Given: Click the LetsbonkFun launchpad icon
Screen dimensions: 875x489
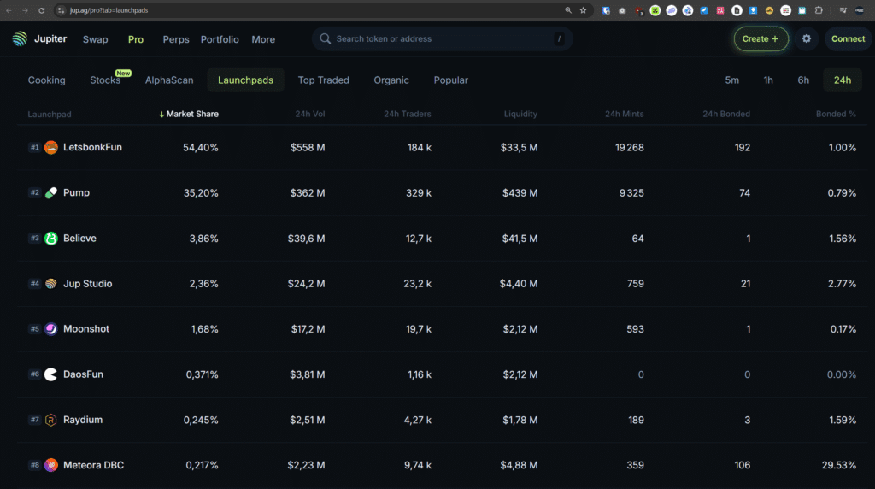Looking at the screenshot, I should 50,147.
